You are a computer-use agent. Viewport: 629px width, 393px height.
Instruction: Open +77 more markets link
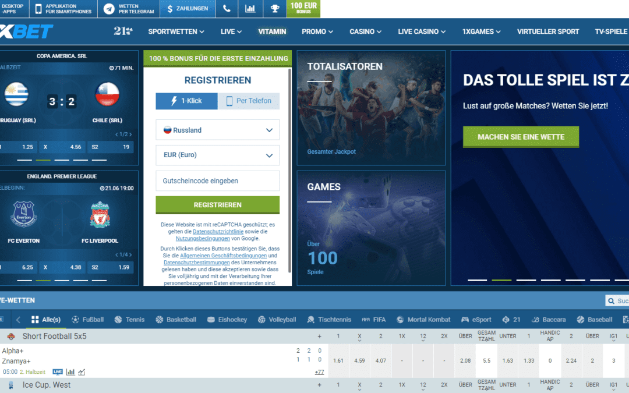[x=319, y=372]
